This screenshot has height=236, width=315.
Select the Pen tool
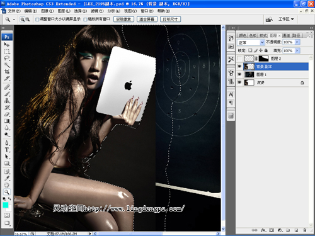[7, 143]
